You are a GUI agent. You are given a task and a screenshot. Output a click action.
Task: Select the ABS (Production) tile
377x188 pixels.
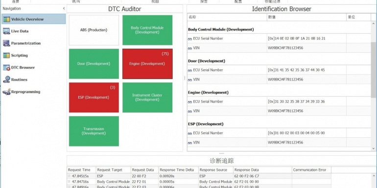(94, 30)
